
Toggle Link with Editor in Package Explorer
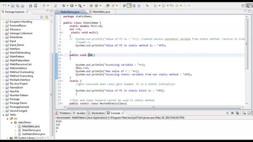tap(47, 17)
